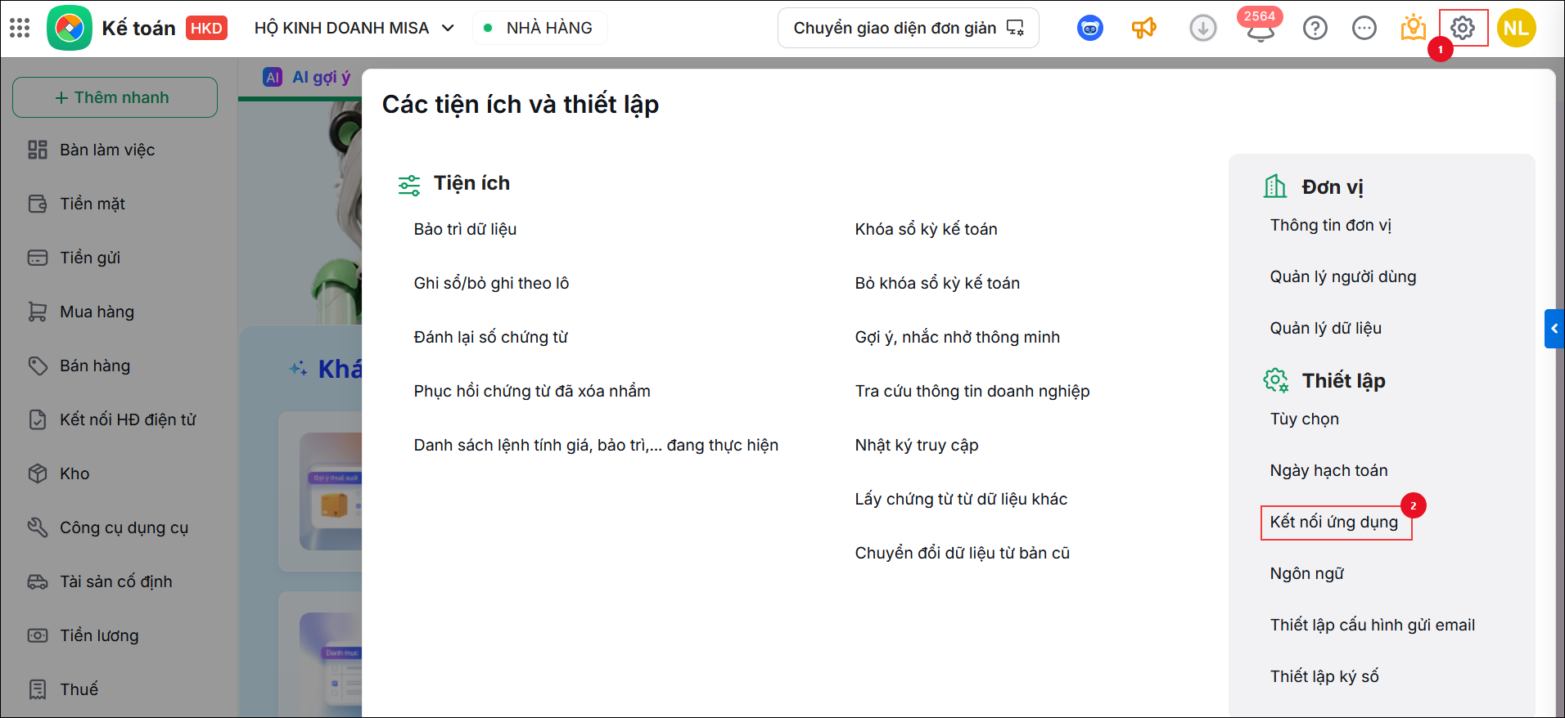Click the download arrow icon

(x=1203, y=28)
